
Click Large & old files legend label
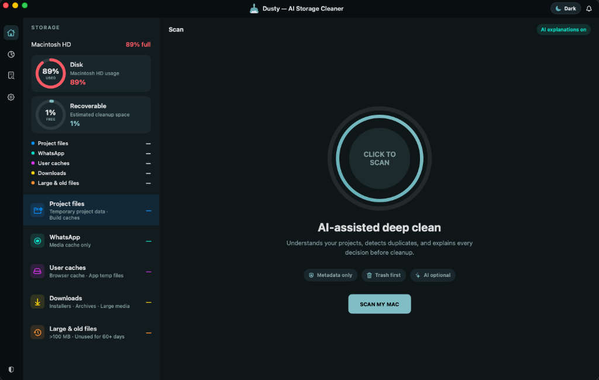pyautogui.click(x=58, y=183)
